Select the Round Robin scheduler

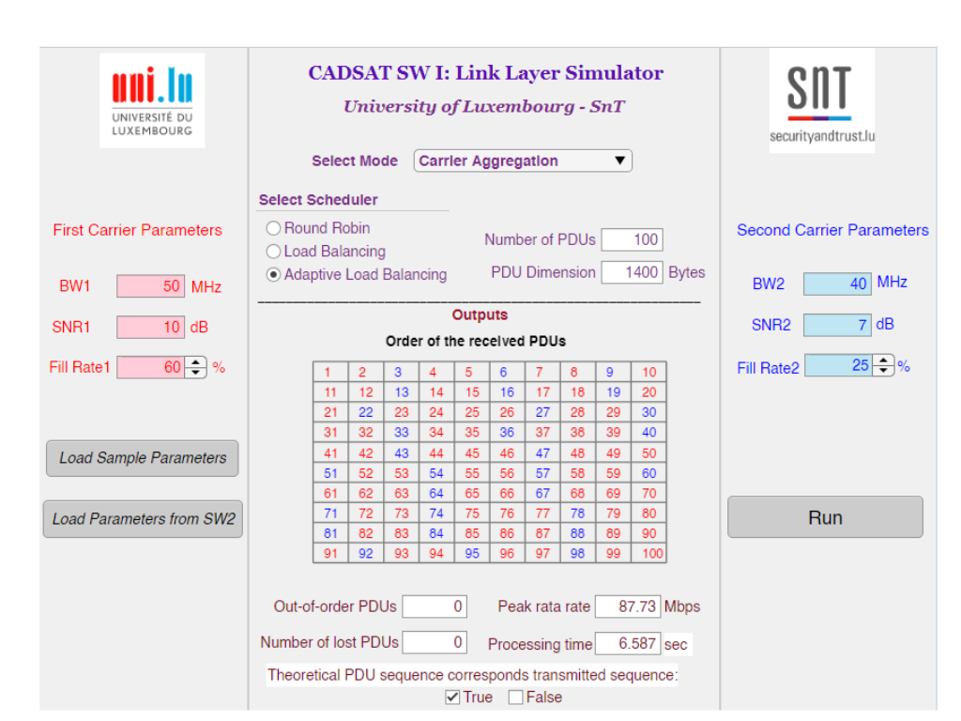tap(273, 228)
